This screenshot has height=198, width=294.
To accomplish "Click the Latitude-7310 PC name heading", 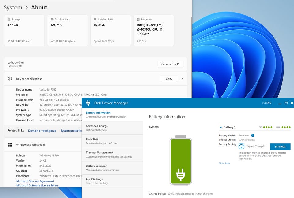I will 16,62.
